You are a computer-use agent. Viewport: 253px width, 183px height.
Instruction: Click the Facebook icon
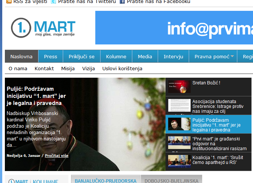(x=122, y=1)
